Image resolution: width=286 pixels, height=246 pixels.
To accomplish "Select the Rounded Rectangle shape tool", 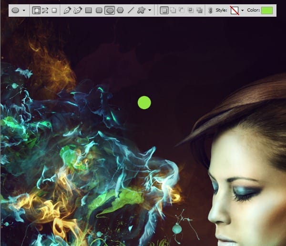I will click(99, 10).
